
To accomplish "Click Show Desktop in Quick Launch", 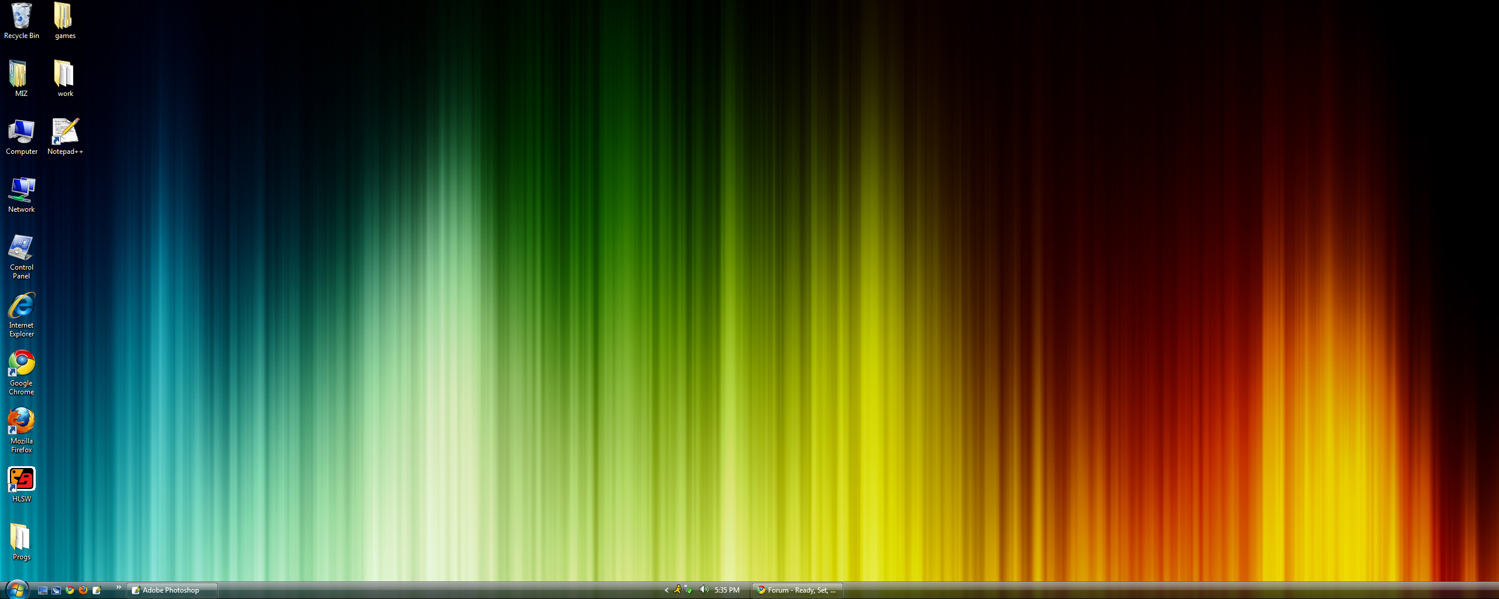I will (x=43, y=590).
